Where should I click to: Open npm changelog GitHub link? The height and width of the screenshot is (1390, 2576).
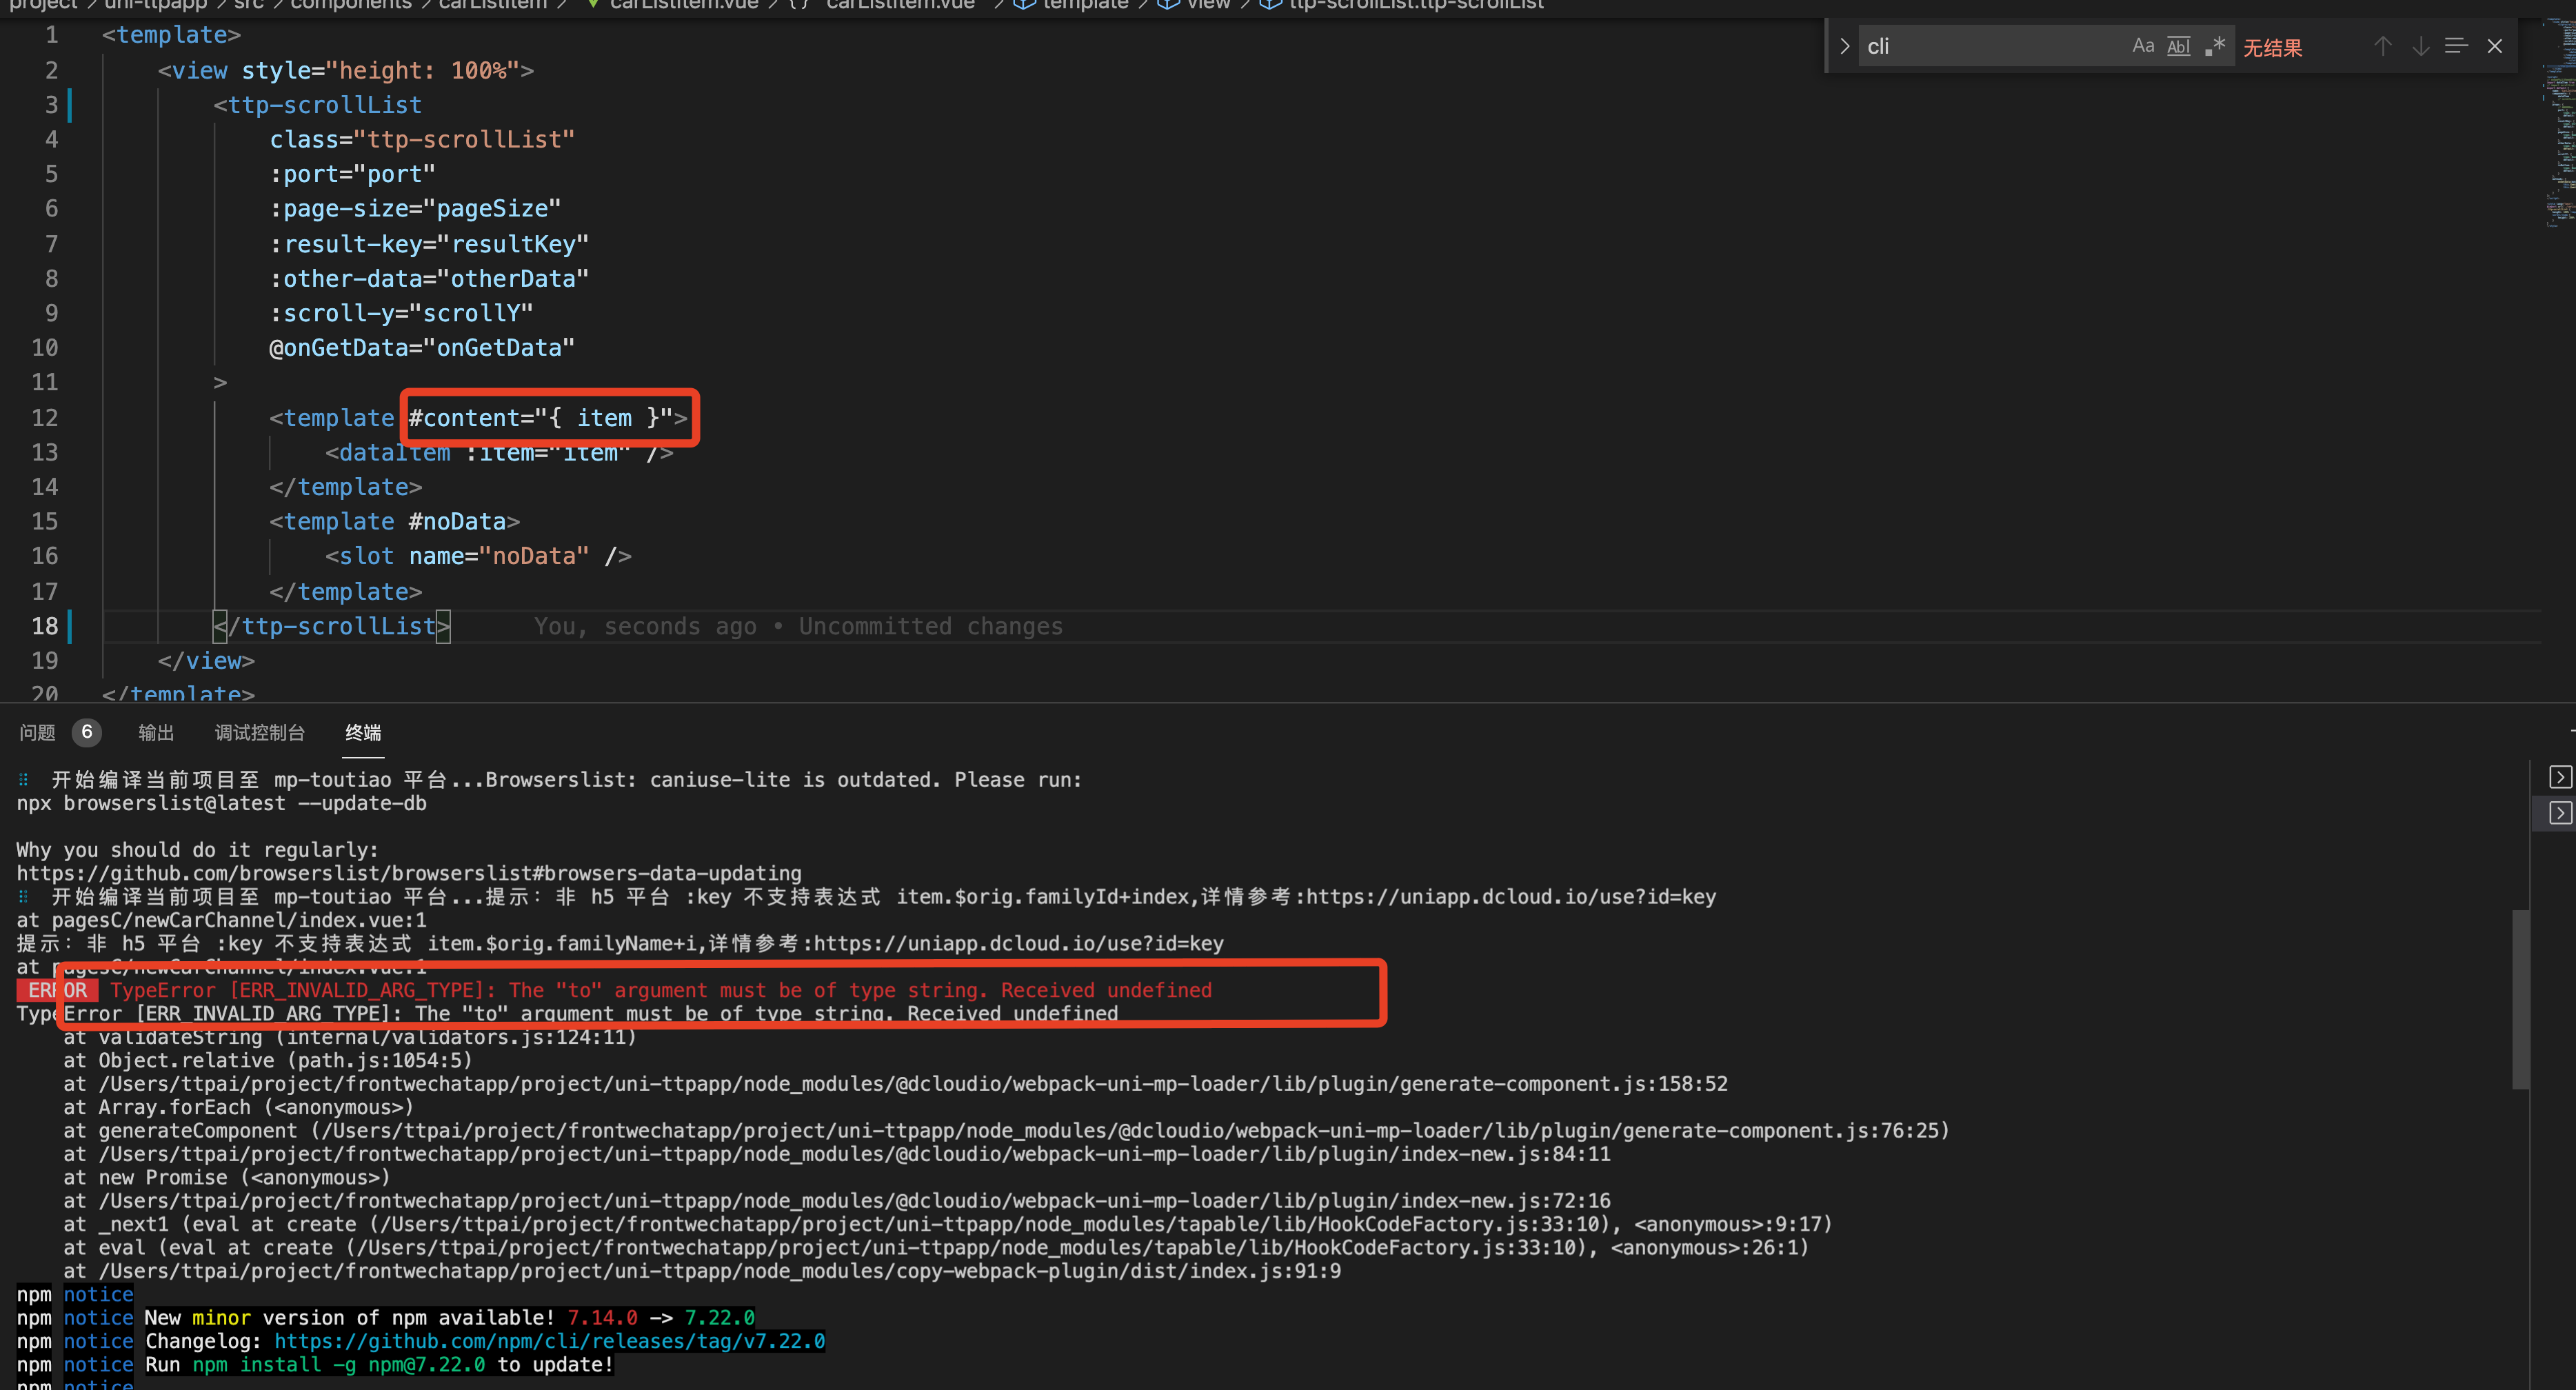pyautogui.click(x=550, y=1341)
